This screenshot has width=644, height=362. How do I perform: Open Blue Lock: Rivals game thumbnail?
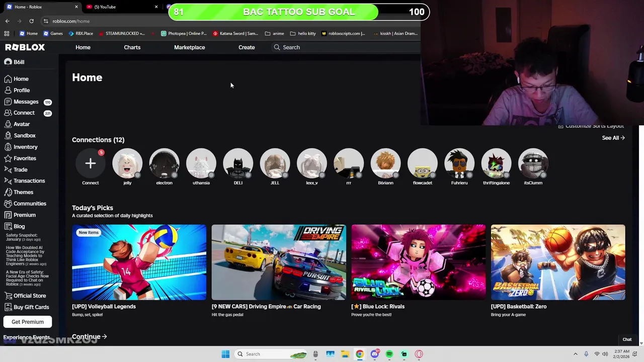coord(419,262)
